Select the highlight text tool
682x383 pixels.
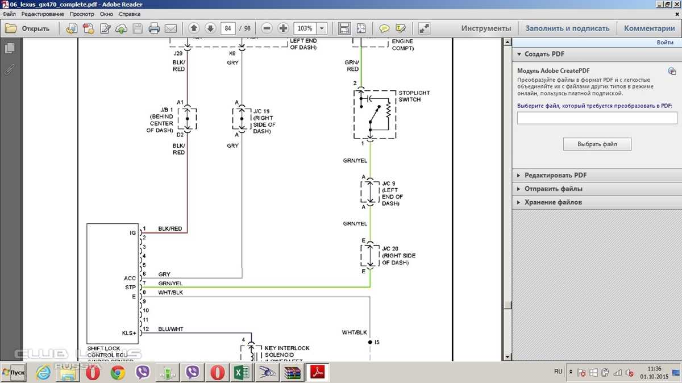(x=401, y=28)
